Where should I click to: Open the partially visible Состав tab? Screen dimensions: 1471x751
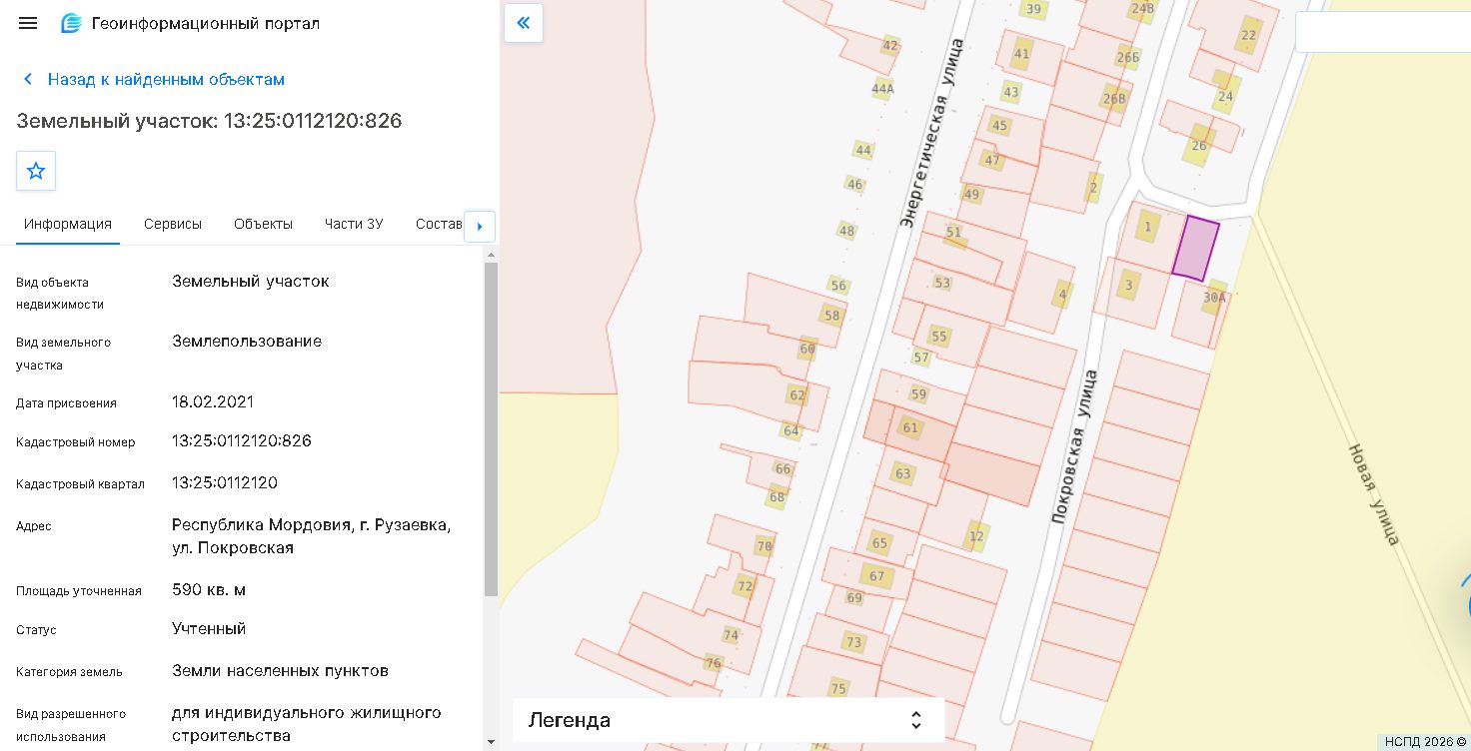[439, 224]
